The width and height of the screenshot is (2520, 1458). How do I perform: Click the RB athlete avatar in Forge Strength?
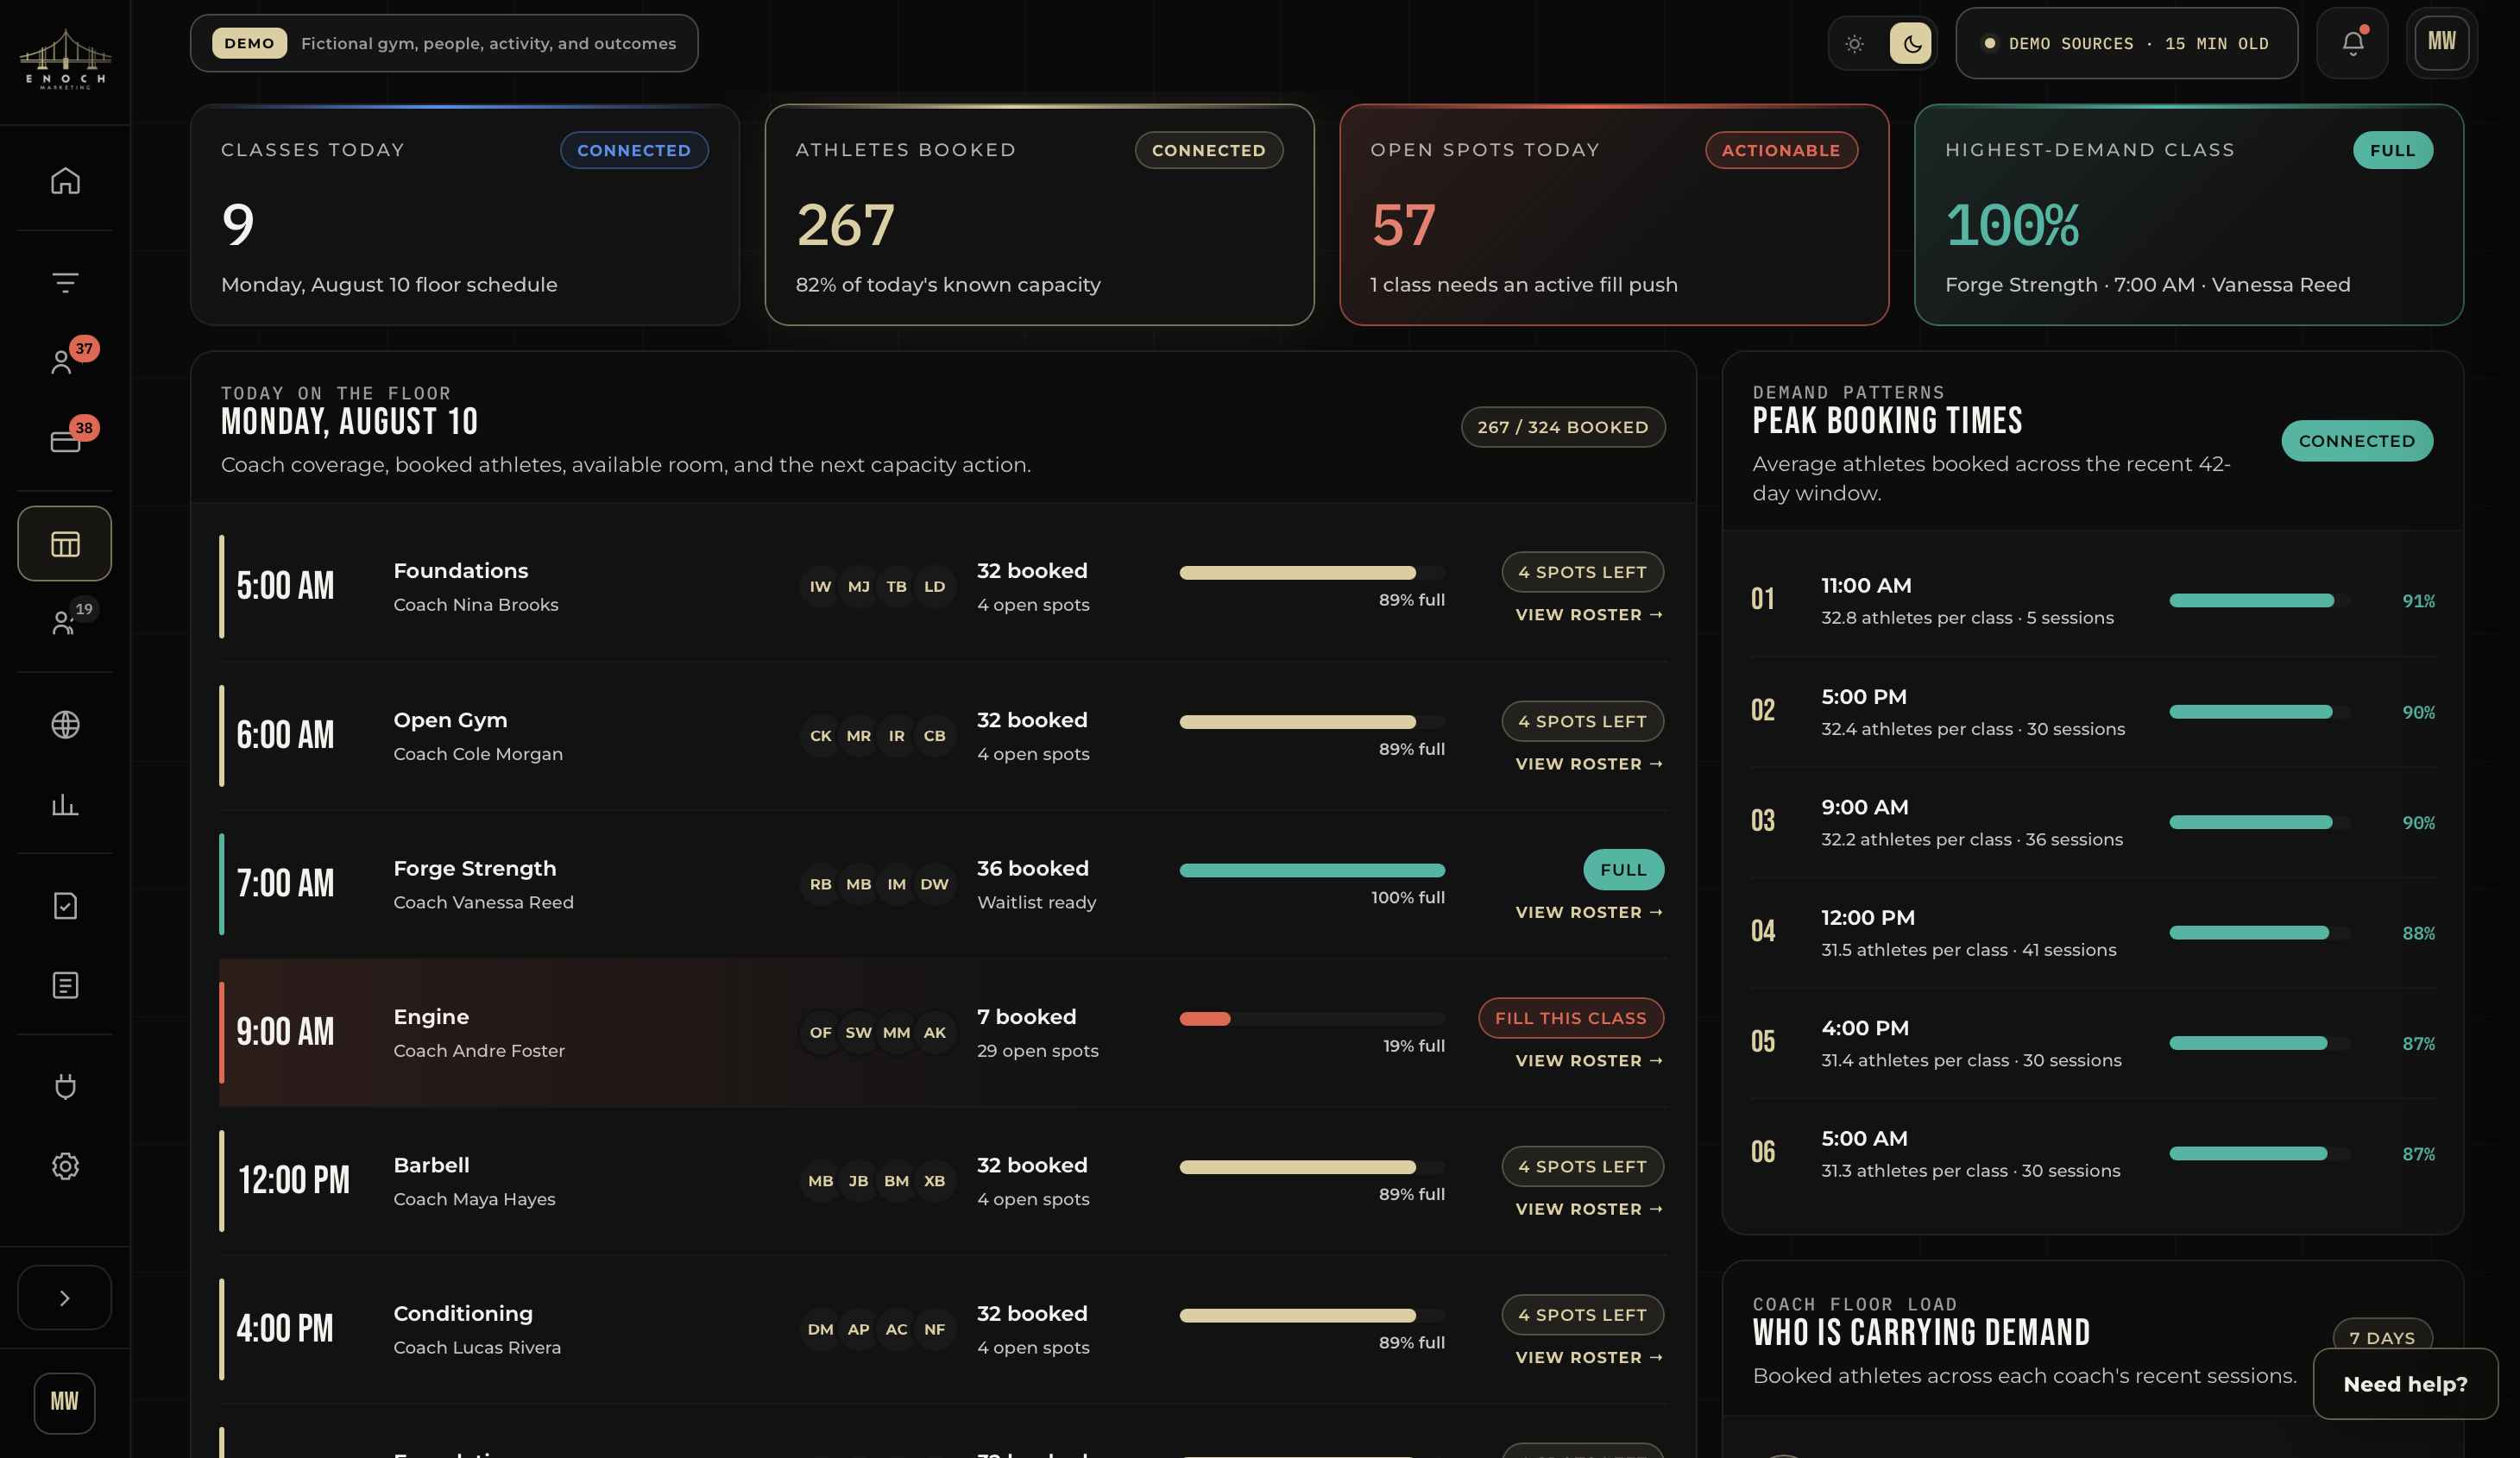coord(820,885)
